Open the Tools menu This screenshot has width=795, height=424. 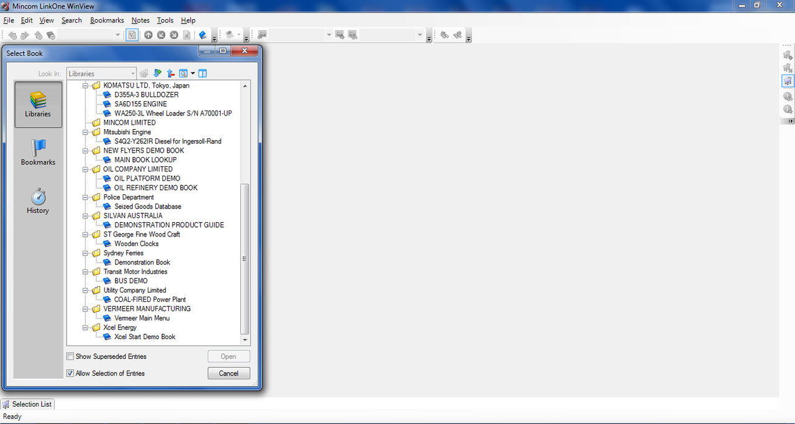(165, 20)
